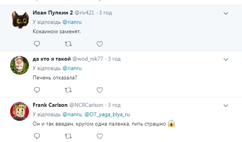
Task: Retweet the 'Печень отказала?' tweet
Action: [x=68, y=90]
